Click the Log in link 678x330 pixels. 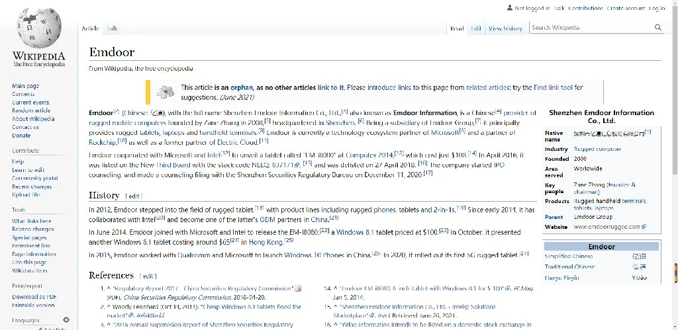pyautogui.click(x=657, y=9)
